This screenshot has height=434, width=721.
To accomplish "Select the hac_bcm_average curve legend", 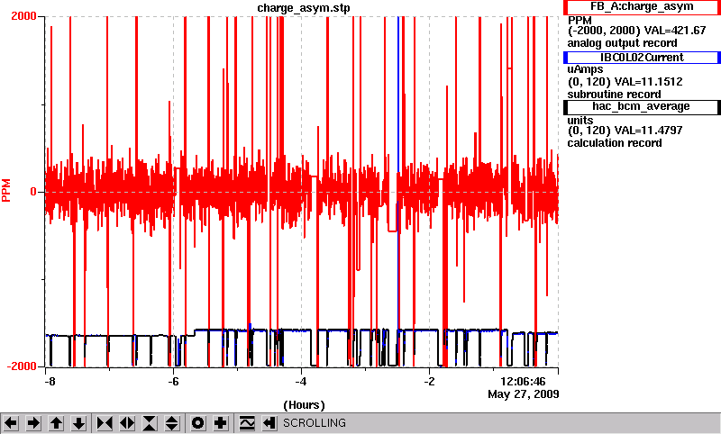I will pos(642,107).
